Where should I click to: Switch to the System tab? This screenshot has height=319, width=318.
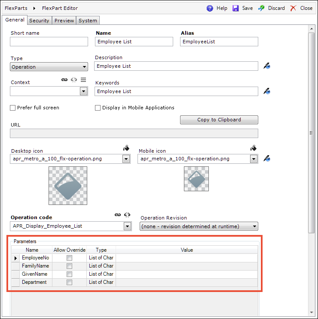(x=88, y=21)
